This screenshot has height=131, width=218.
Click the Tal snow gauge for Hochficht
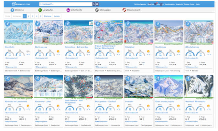click(x=20, y=54)
